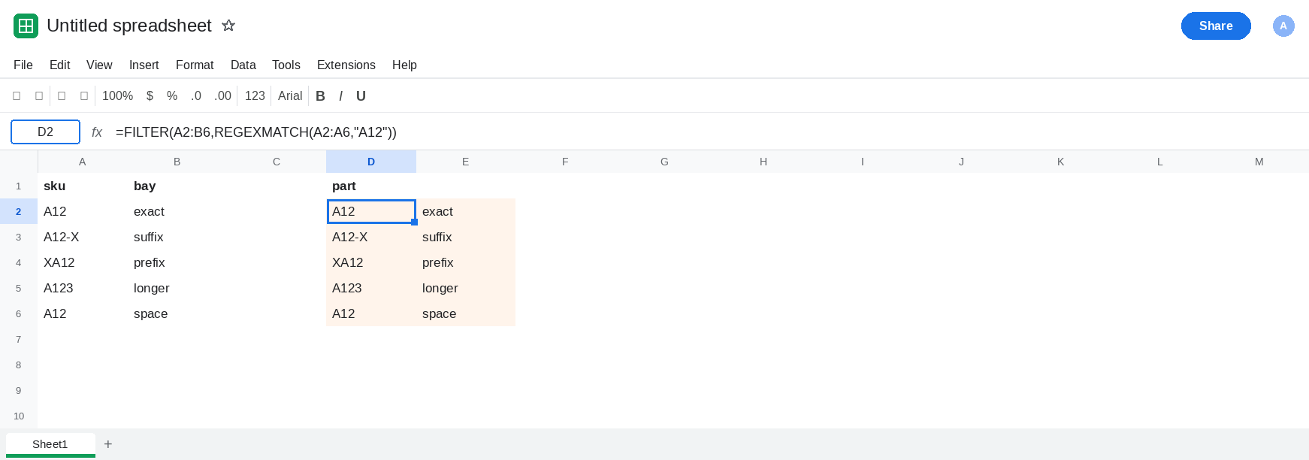
Task: Open the 100% zoom dropdown
Action: 117,96
